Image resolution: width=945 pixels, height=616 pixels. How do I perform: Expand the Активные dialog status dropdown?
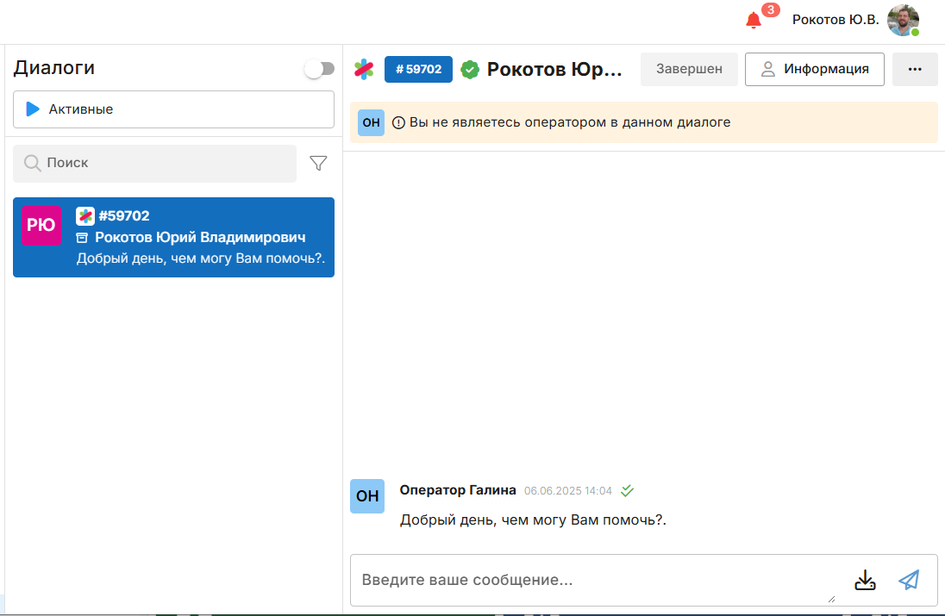point(173,109)
